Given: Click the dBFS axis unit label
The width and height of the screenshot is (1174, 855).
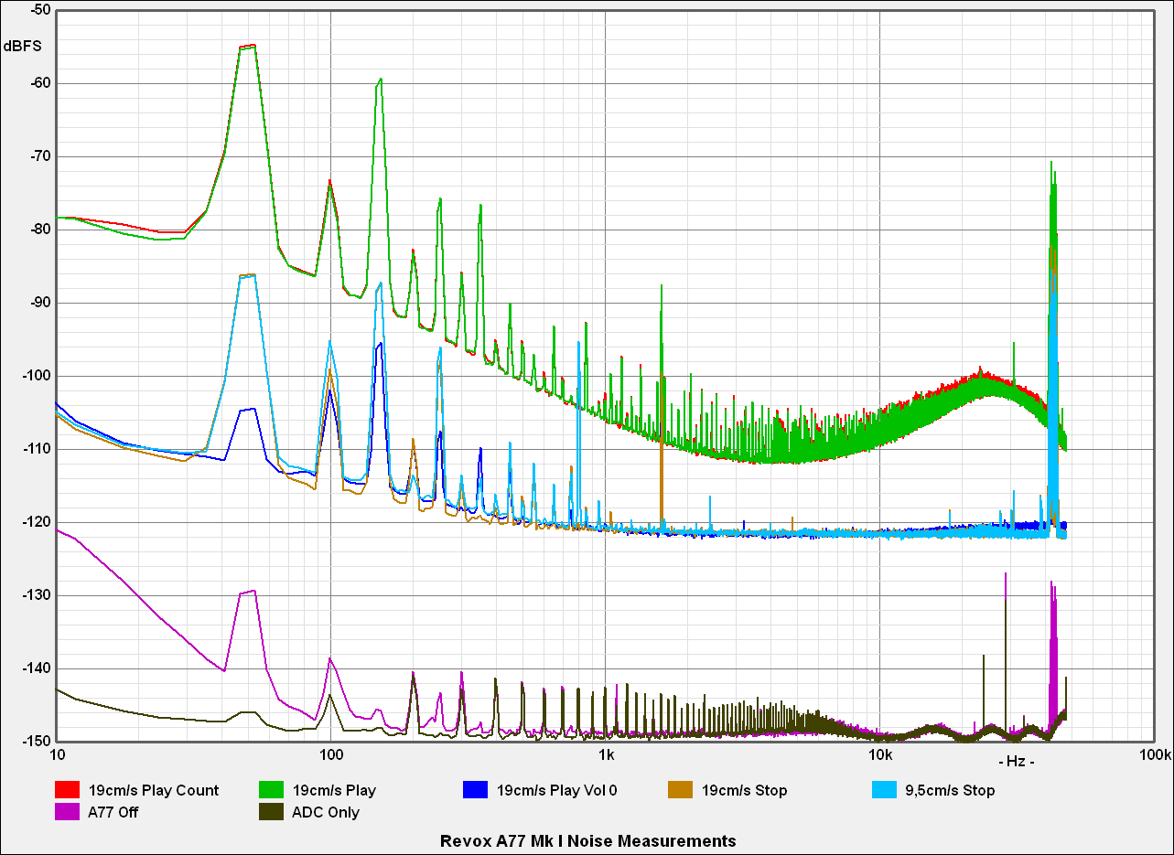Looking at the screenshot, I should 22,45.
